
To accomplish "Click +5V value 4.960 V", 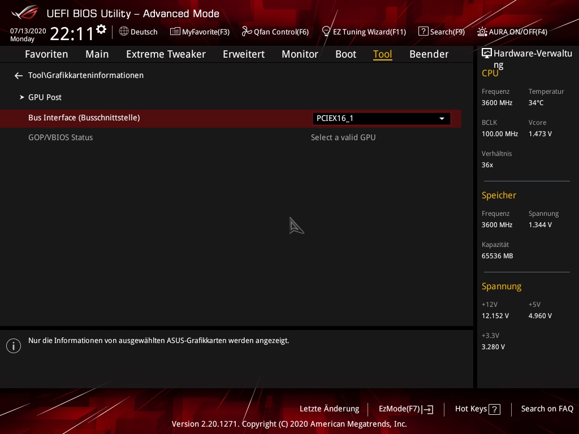I will point(540,316).
